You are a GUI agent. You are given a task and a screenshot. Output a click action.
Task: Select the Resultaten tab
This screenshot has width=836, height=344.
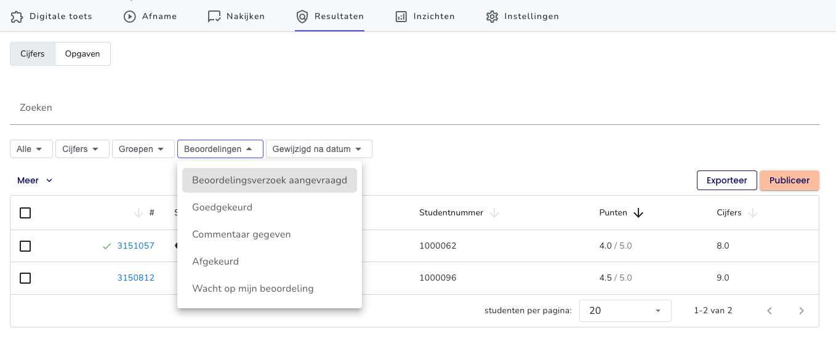pyautogui.click(x=329, y=17)
